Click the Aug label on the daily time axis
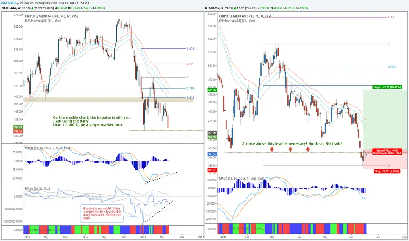Image resolution: width=409 pixels, height=241 pixels. coord(405,237)
